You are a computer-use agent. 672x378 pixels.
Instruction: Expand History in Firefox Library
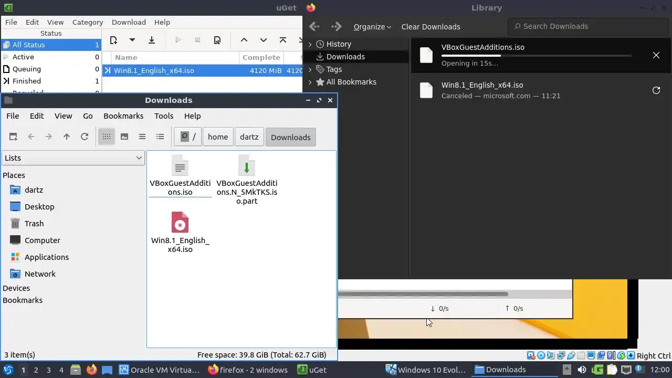click(x=310, y=44)
